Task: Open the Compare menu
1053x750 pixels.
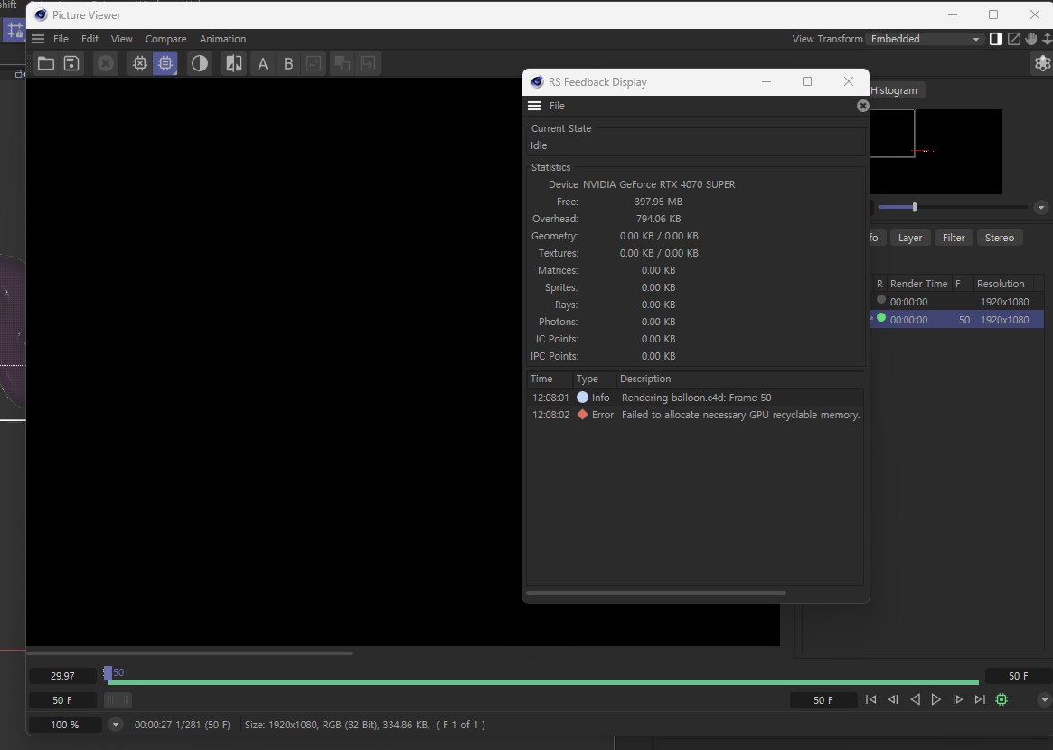Action: point(166,39)
